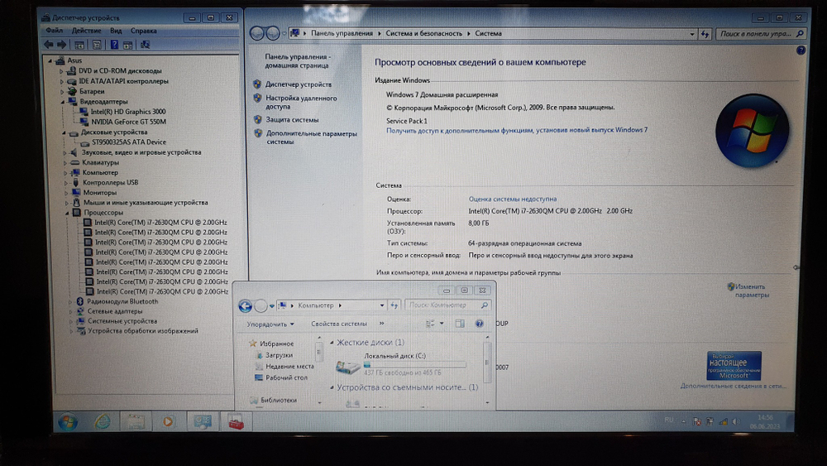Open Загрузки in navigation pane
This screenshot has height=466, width=827.
click(x=279, y=355)
